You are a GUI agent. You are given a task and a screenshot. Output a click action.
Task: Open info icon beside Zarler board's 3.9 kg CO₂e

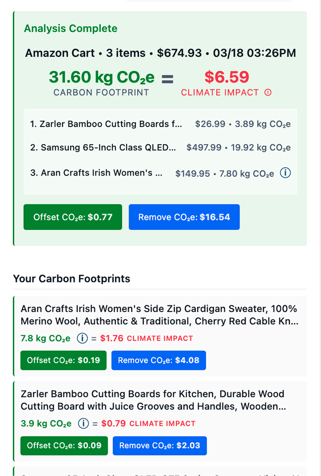(x=83, y=423)
